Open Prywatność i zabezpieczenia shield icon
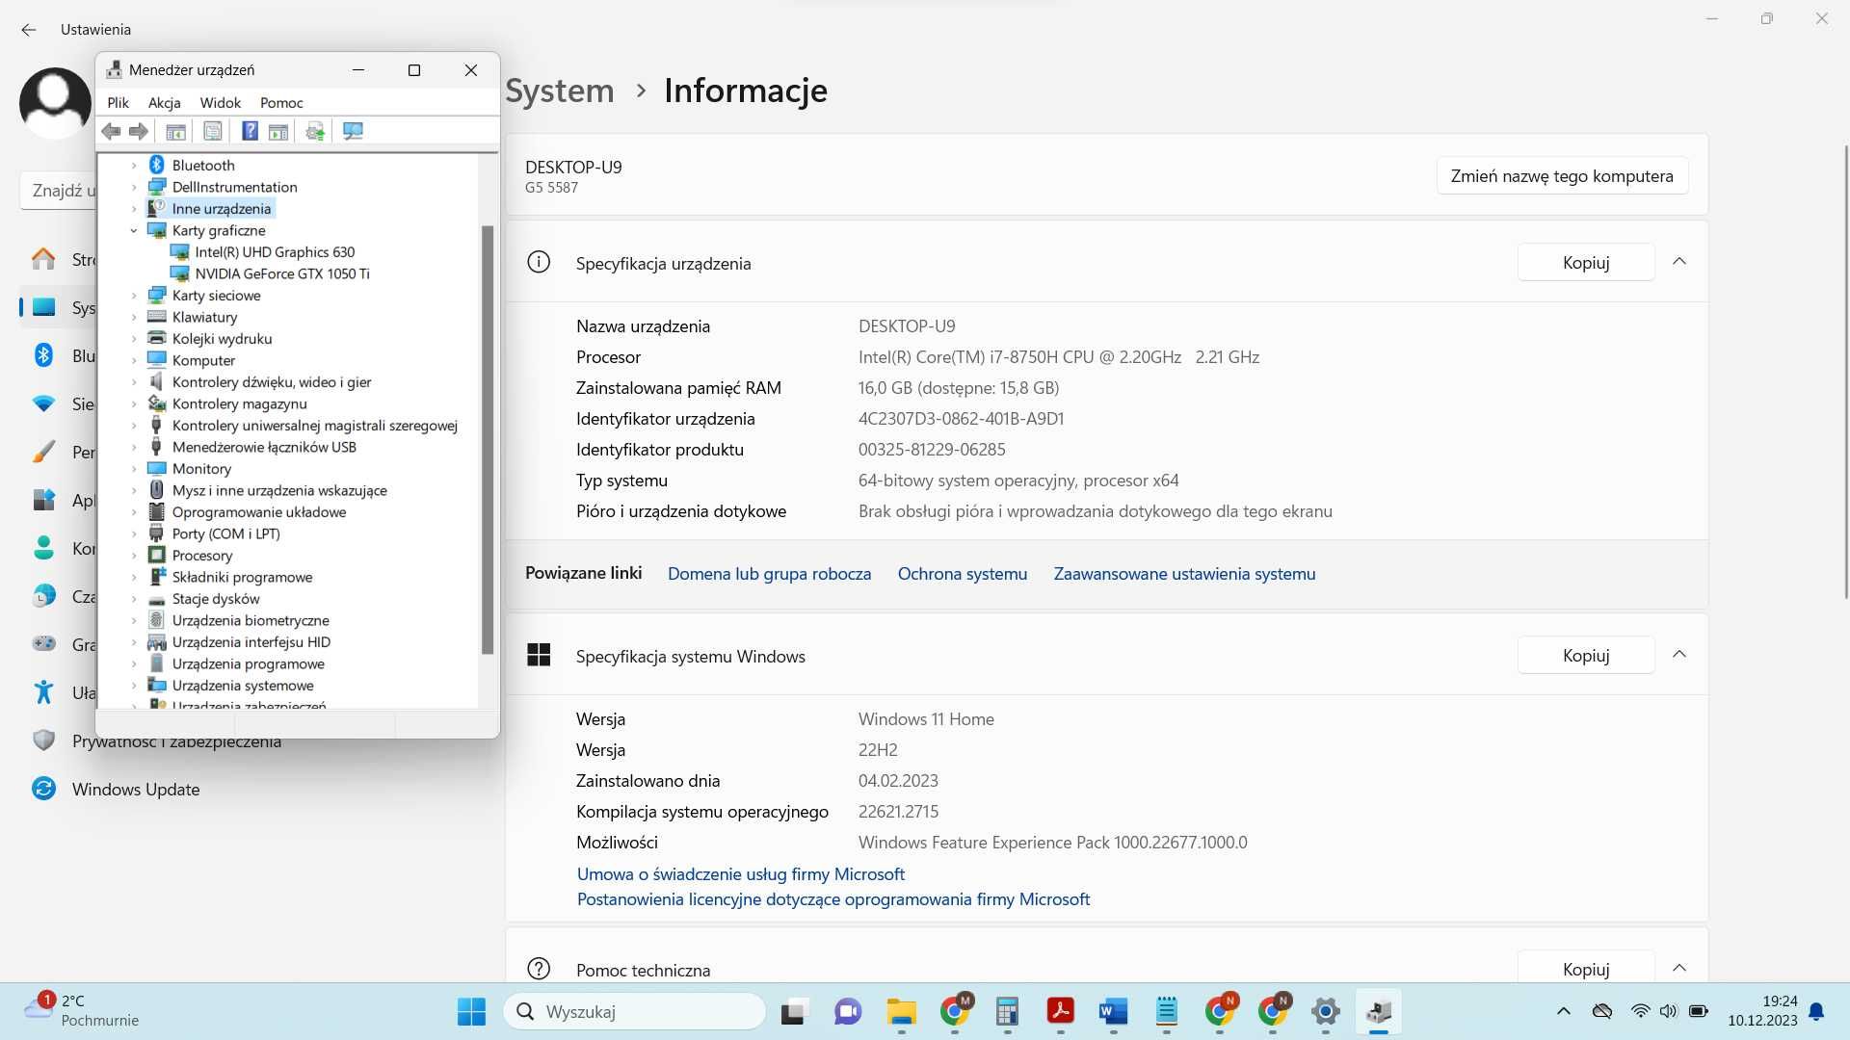 click(x=43, y=741)
